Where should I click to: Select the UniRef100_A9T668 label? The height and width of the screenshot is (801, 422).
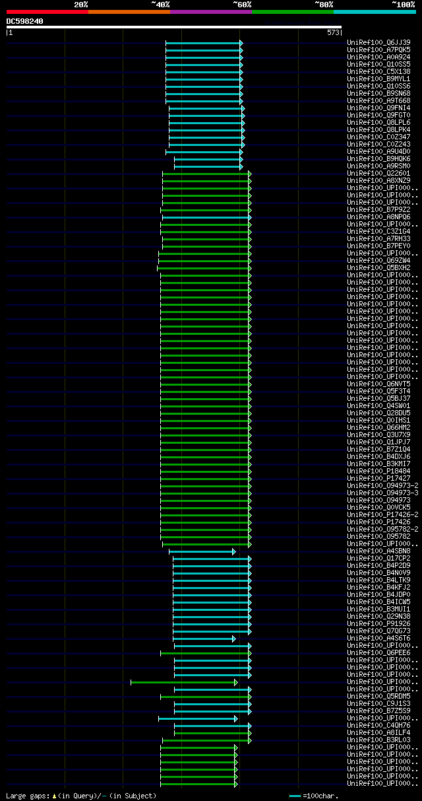(378, 100)
